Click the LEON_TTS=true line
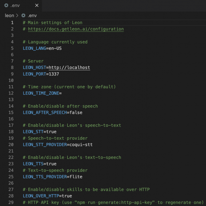 click(40, 164)
